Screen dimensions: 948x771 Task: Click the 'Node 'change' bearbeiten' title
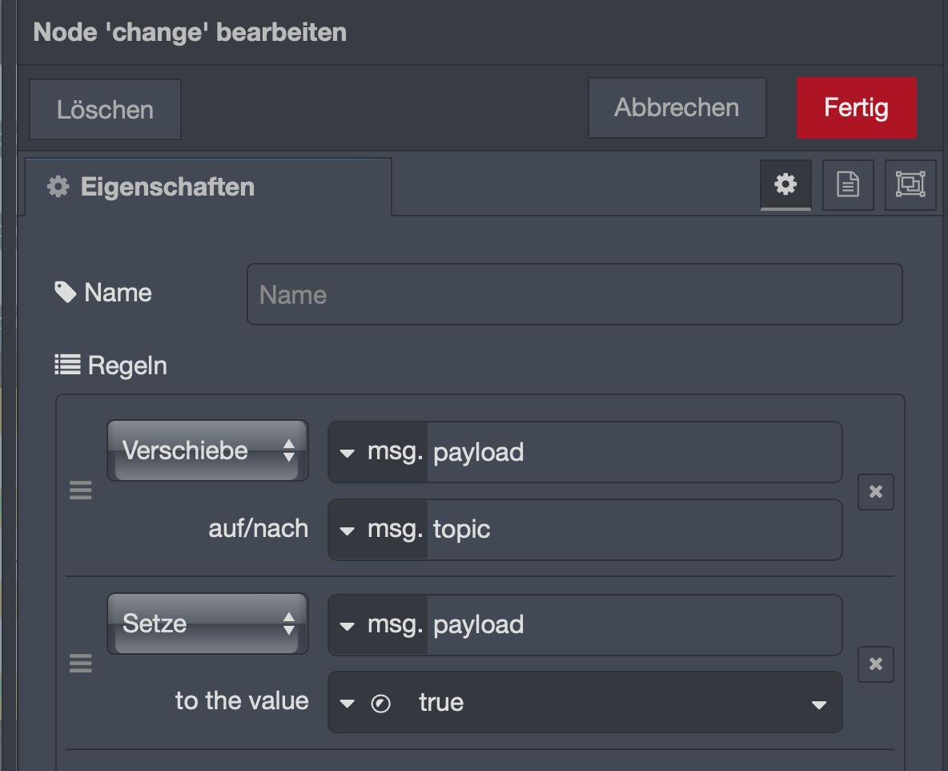pos(190,32)
